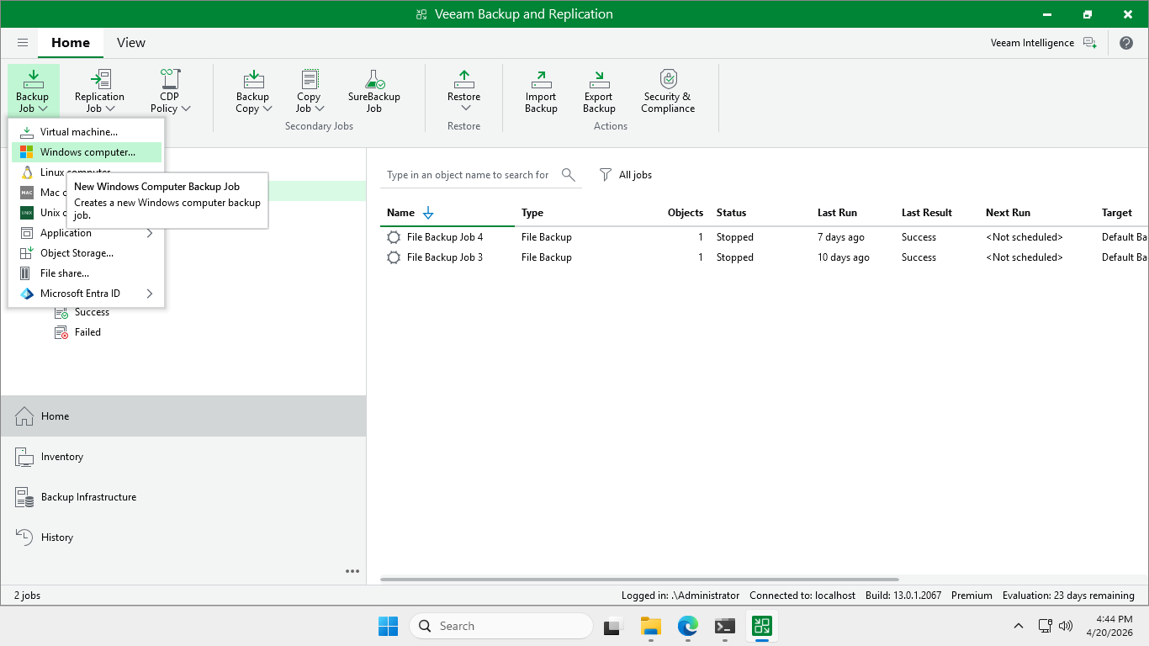Open the terminal app in taskbar
Screen dimensions: 1149x646
[x=725, y=626]
